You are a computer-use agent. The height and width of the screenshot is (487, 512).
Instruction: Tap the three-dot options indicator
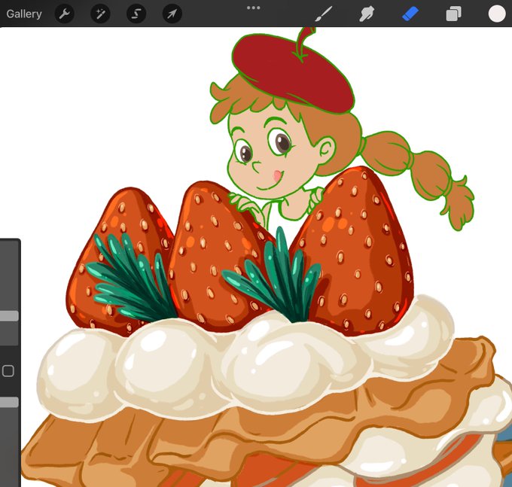254,8
